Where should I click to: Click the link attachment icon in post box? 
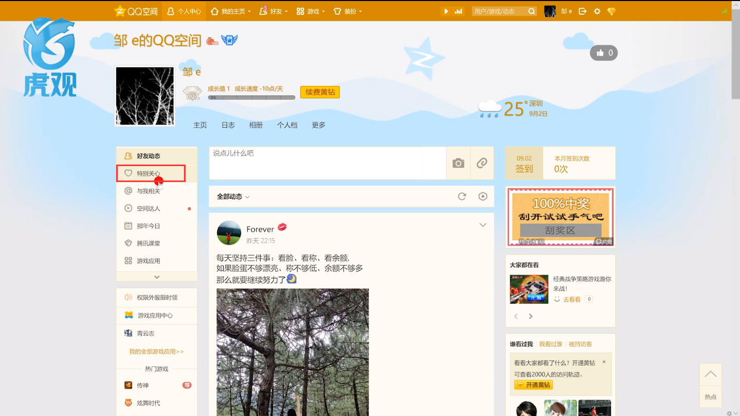[x=482, y=163]
